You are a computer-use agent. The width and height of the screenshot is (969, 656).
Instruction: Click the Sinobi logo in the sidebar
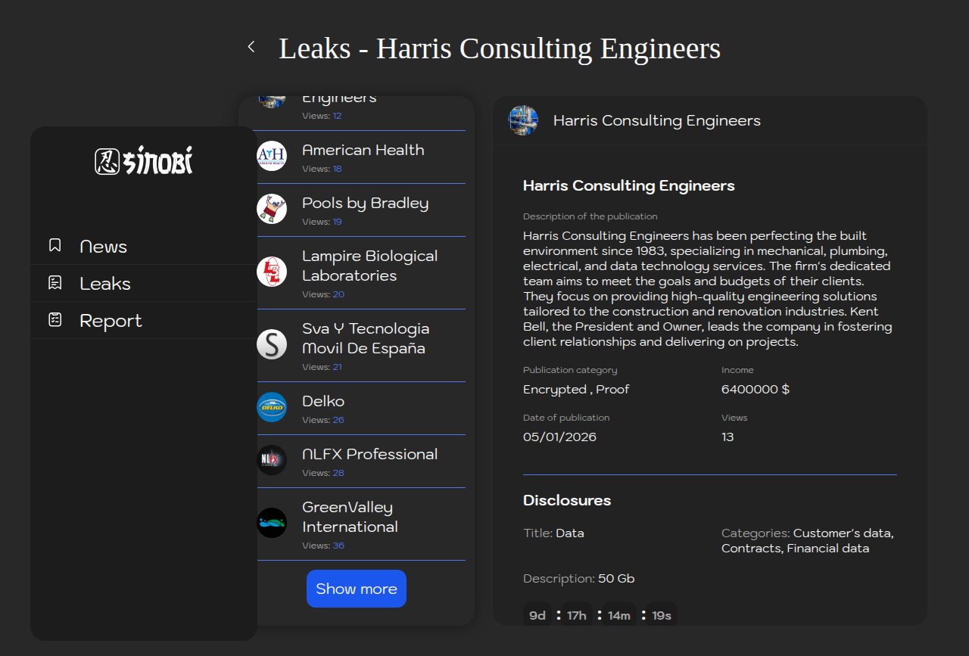[144, 161]
